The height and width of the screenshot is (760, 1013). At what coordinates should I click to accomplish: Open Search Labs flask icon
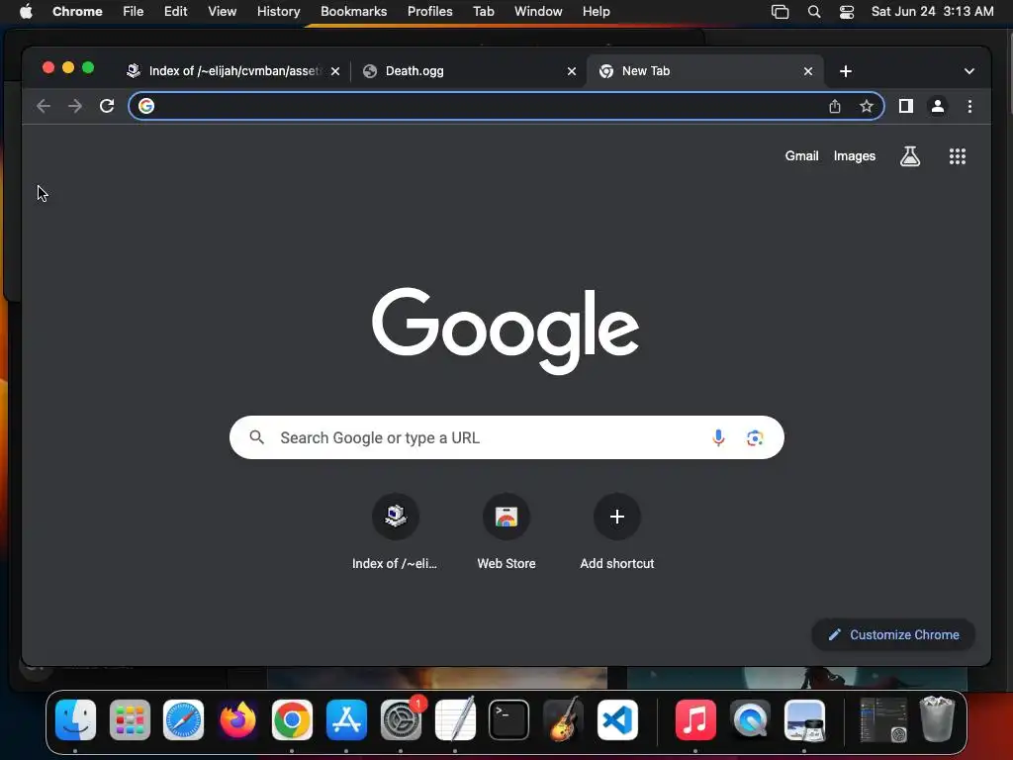pos(910,155)
